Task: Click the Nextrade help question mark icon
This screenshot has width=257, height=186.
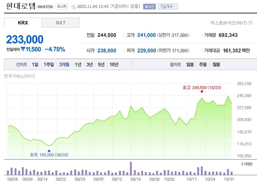Action: (250, 22)
